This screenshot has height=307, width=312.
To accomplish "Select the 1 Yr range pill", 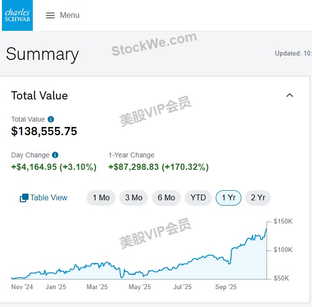I will tap(228, 198).
